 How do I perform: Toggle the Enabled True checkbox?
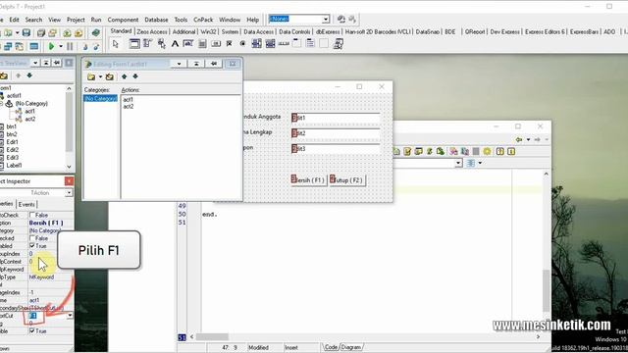(32, 246)
